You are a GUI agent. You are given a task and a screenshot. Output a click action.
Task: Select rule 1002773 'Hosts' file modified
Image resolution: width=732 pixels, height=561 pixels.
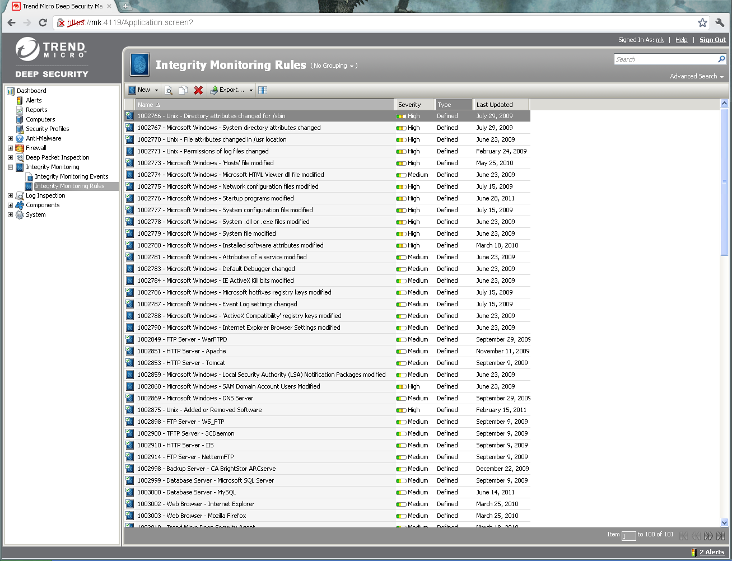click(327, 163)
